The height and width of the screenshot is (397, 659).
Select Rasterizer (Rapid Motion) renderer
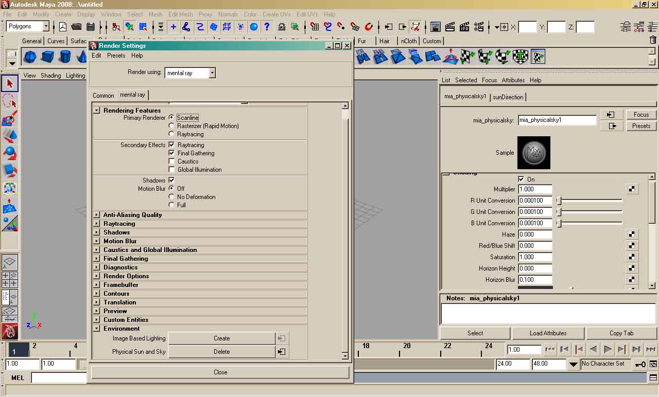coord(171,126)
